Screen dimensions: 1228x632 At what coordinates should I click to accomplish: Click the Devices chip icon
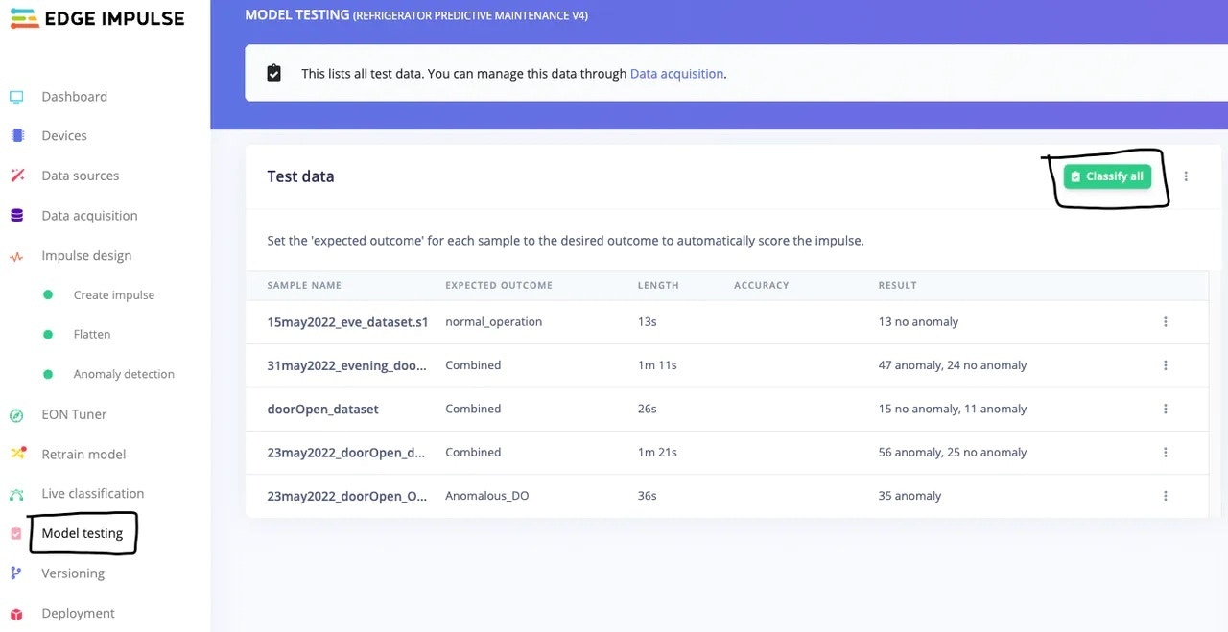pyautogui.click(x=16, y=136)
